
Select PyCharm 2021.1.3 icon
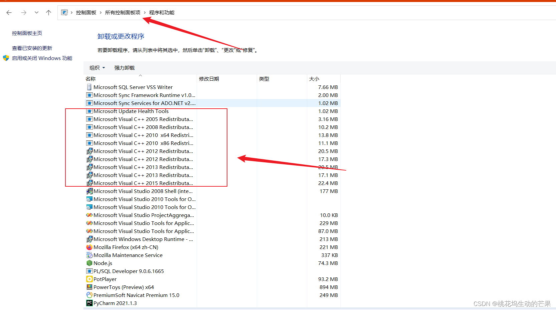tap(89, 303)
